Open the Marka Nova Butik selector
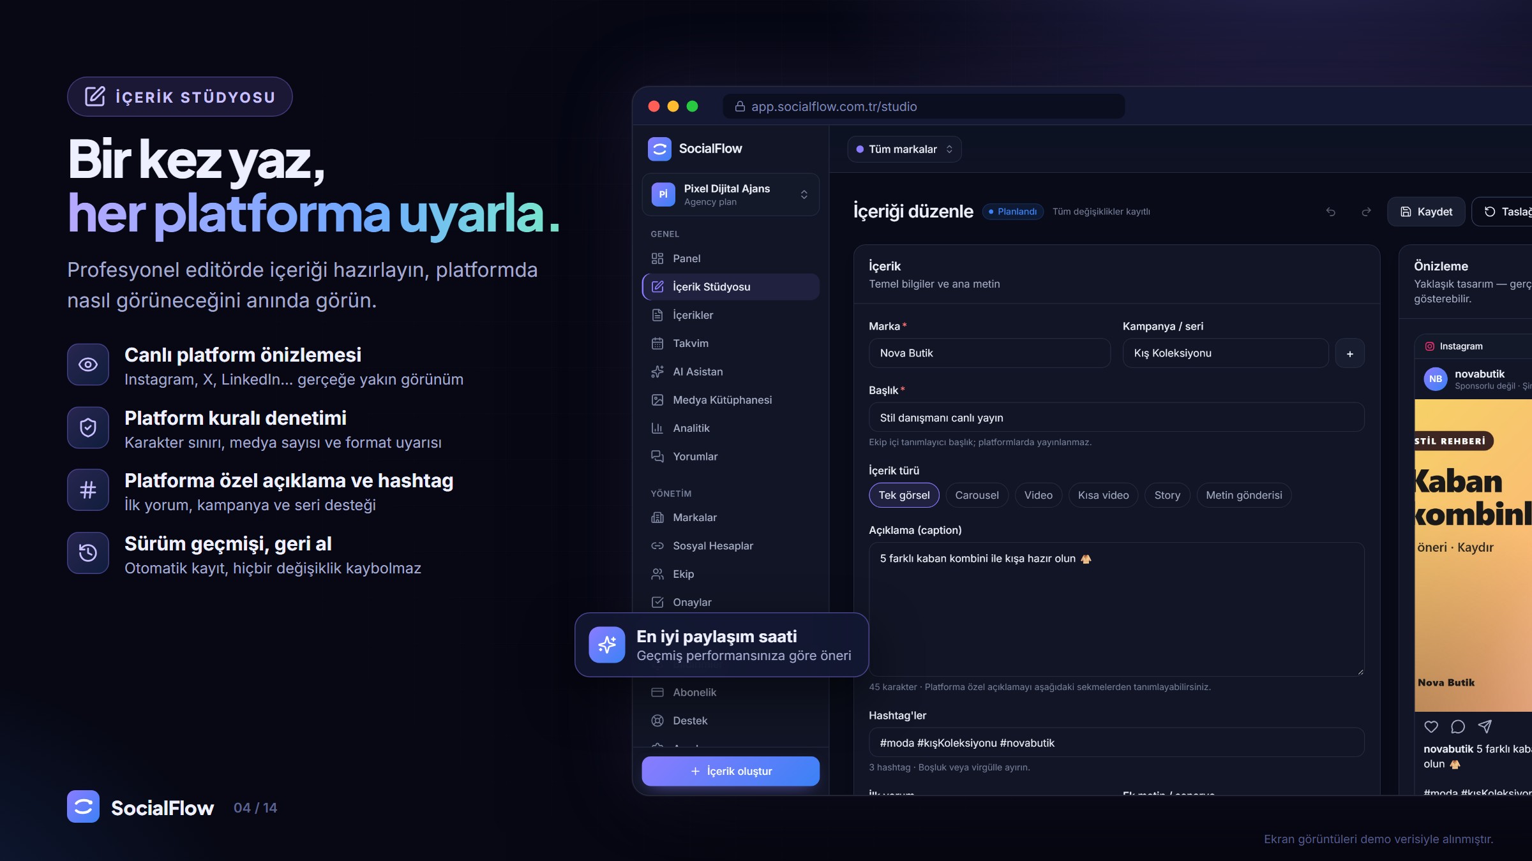 point(989,353)
